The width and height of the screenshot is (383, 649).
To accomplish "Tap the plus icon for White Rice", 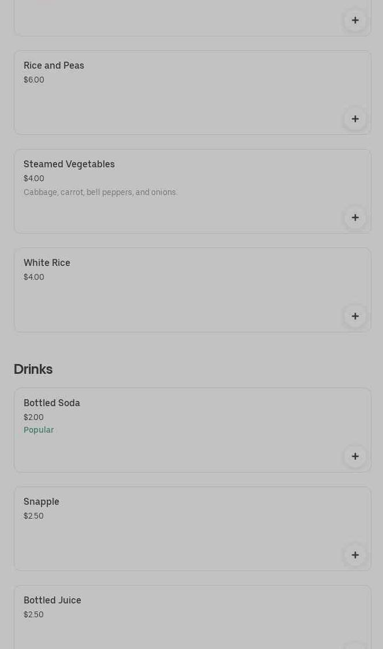I will [x=355, y=316].
